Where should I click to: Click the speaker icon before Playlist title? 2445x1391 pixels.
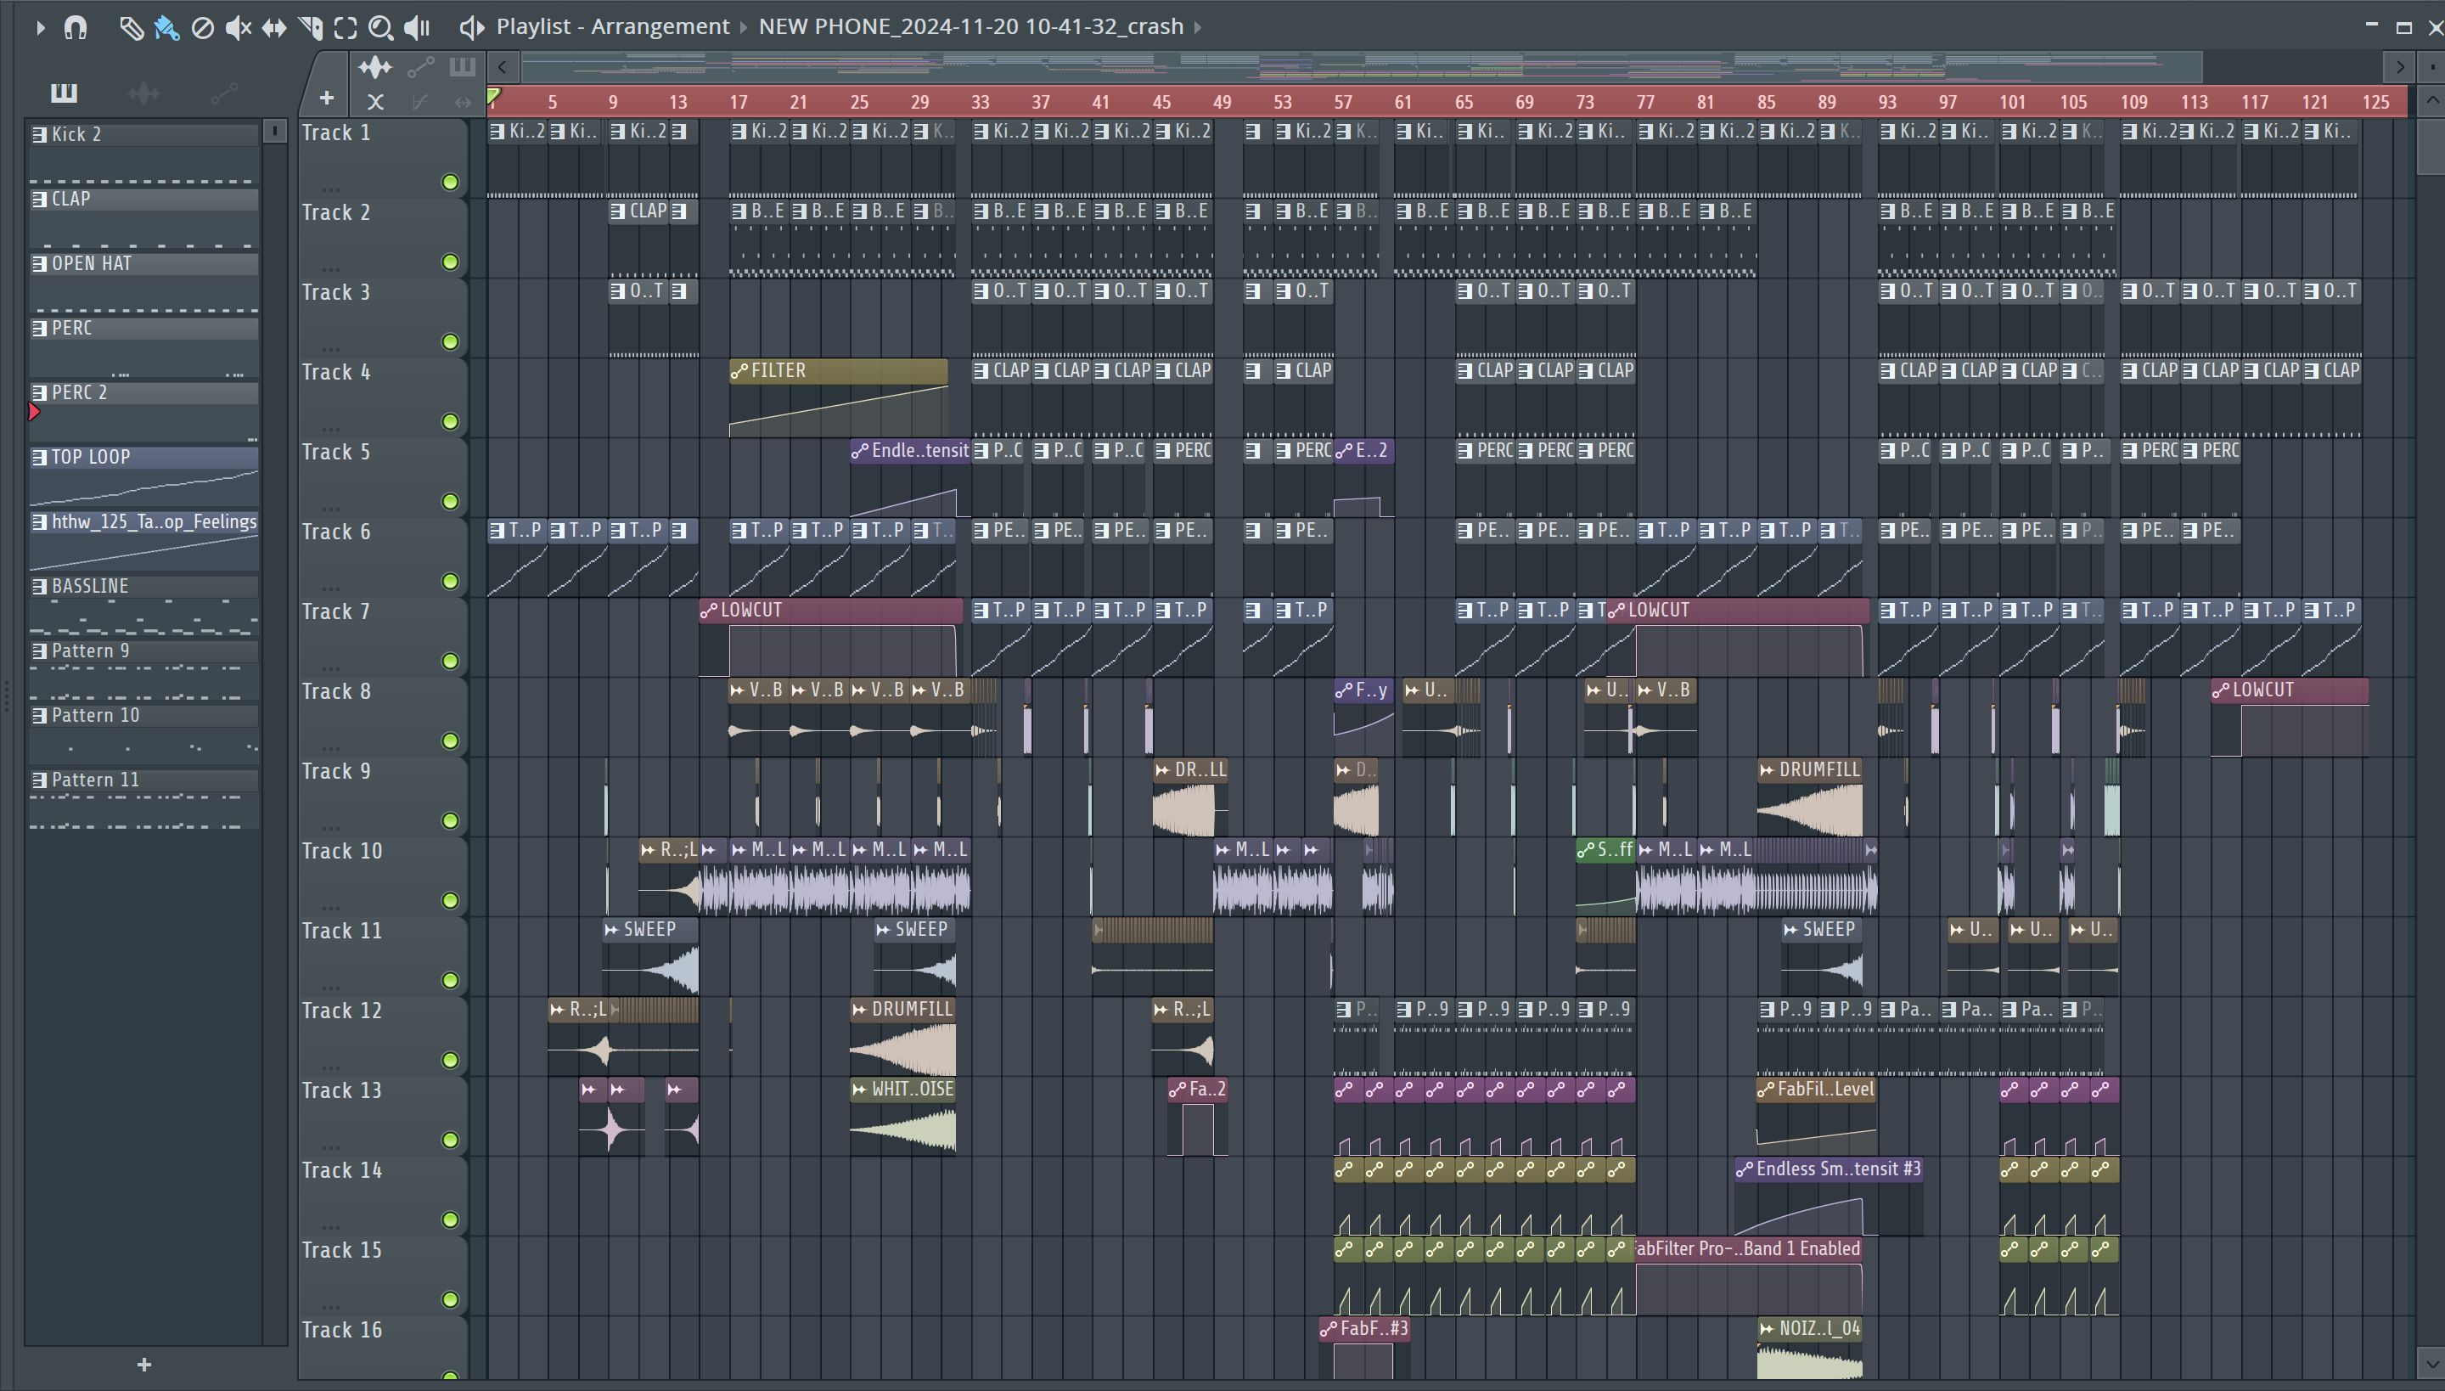[471, 28]
